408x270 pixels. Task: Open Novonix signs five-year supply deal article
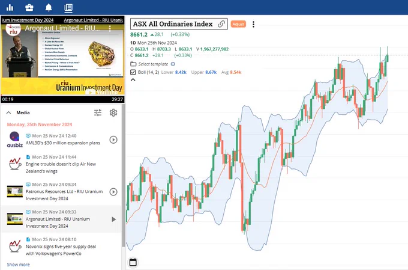point(61,250)
